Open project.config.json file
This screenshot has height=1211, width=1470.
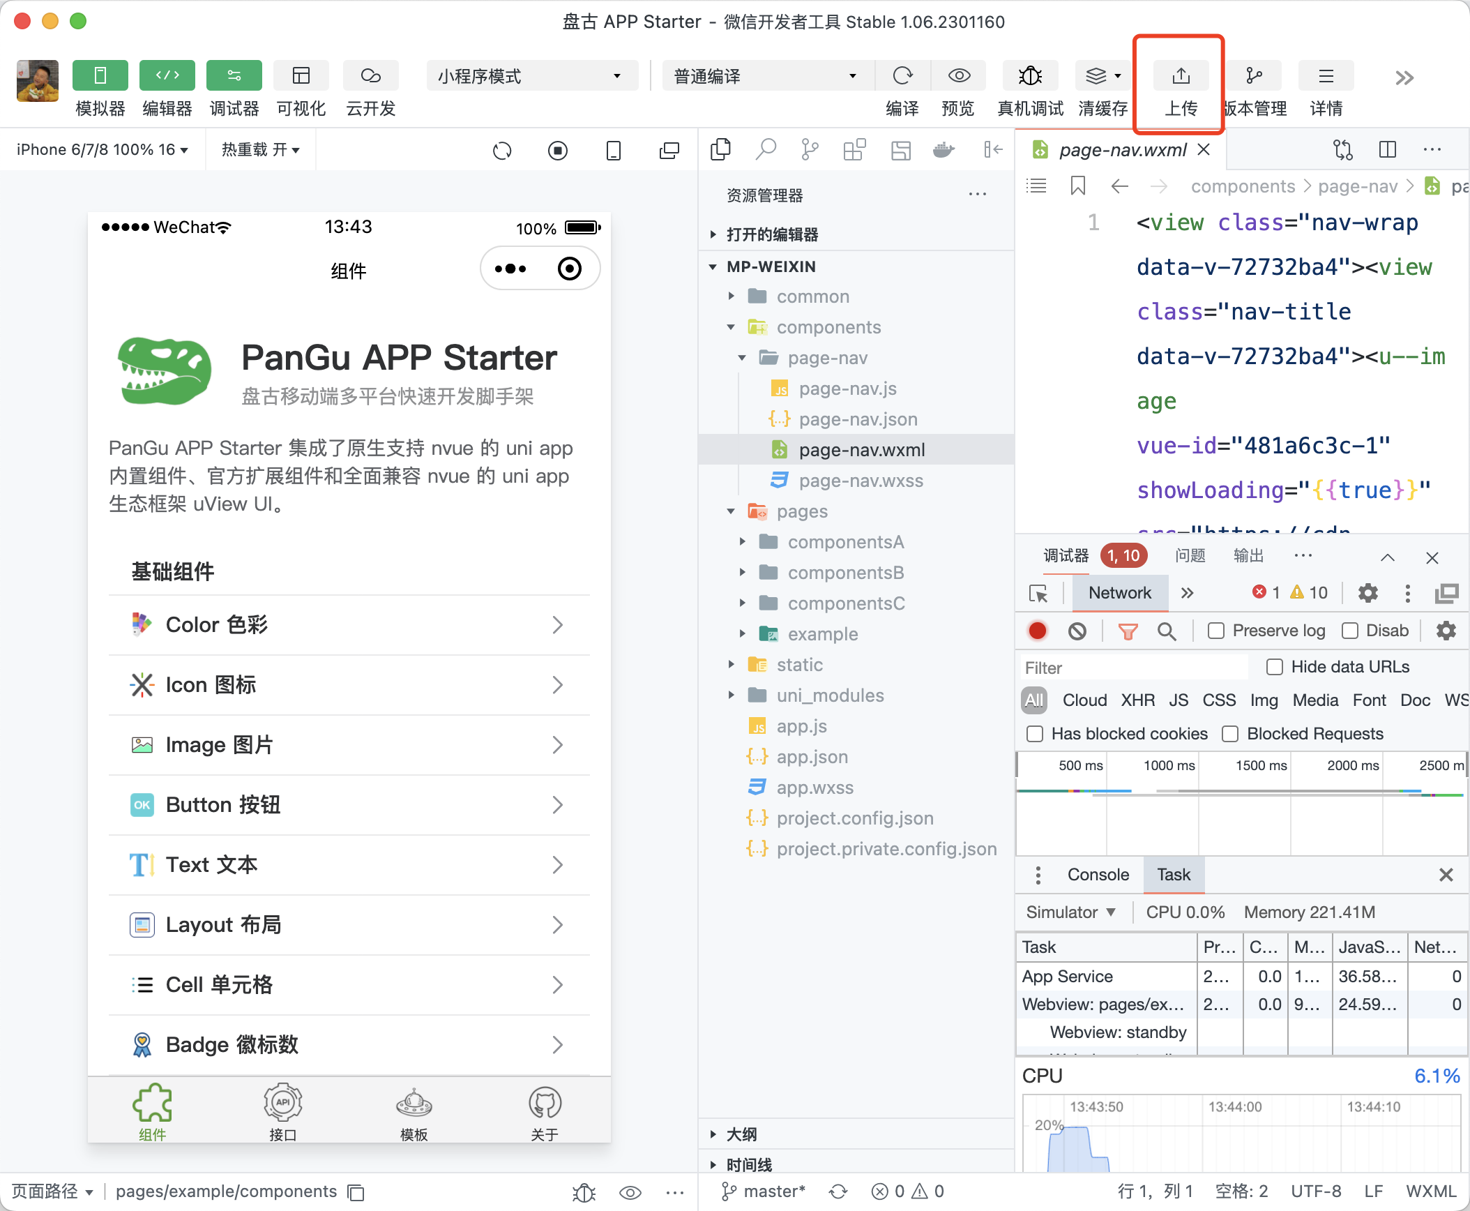coord(856,818)
